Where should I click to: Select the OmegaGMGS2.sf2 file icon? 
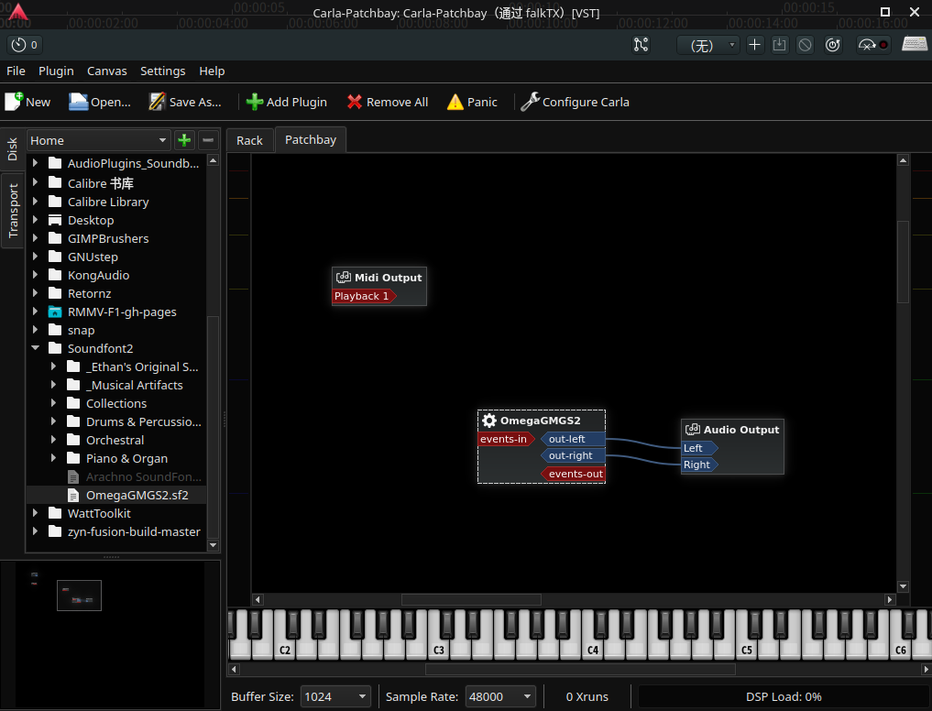click(73, 495)
